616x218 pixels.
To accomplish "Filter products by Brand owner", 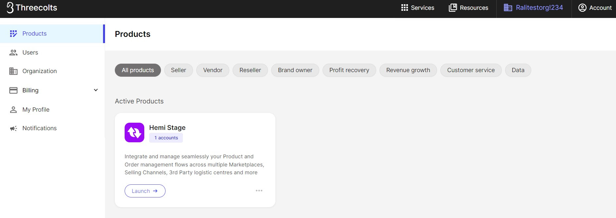I will coord(295,70).
